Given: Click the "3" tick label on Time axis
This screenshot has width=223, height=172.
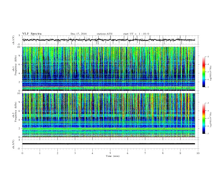Looking at the screenshot, I should pyautogui.click(x=75, y=153).
